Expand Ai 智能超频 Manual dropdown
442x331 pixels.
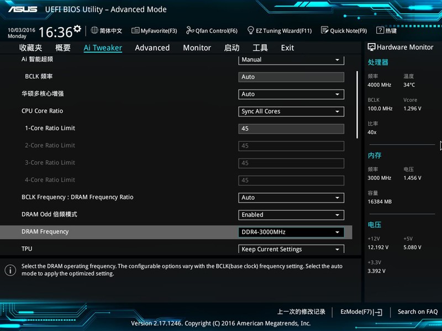[x=291, y=60]
